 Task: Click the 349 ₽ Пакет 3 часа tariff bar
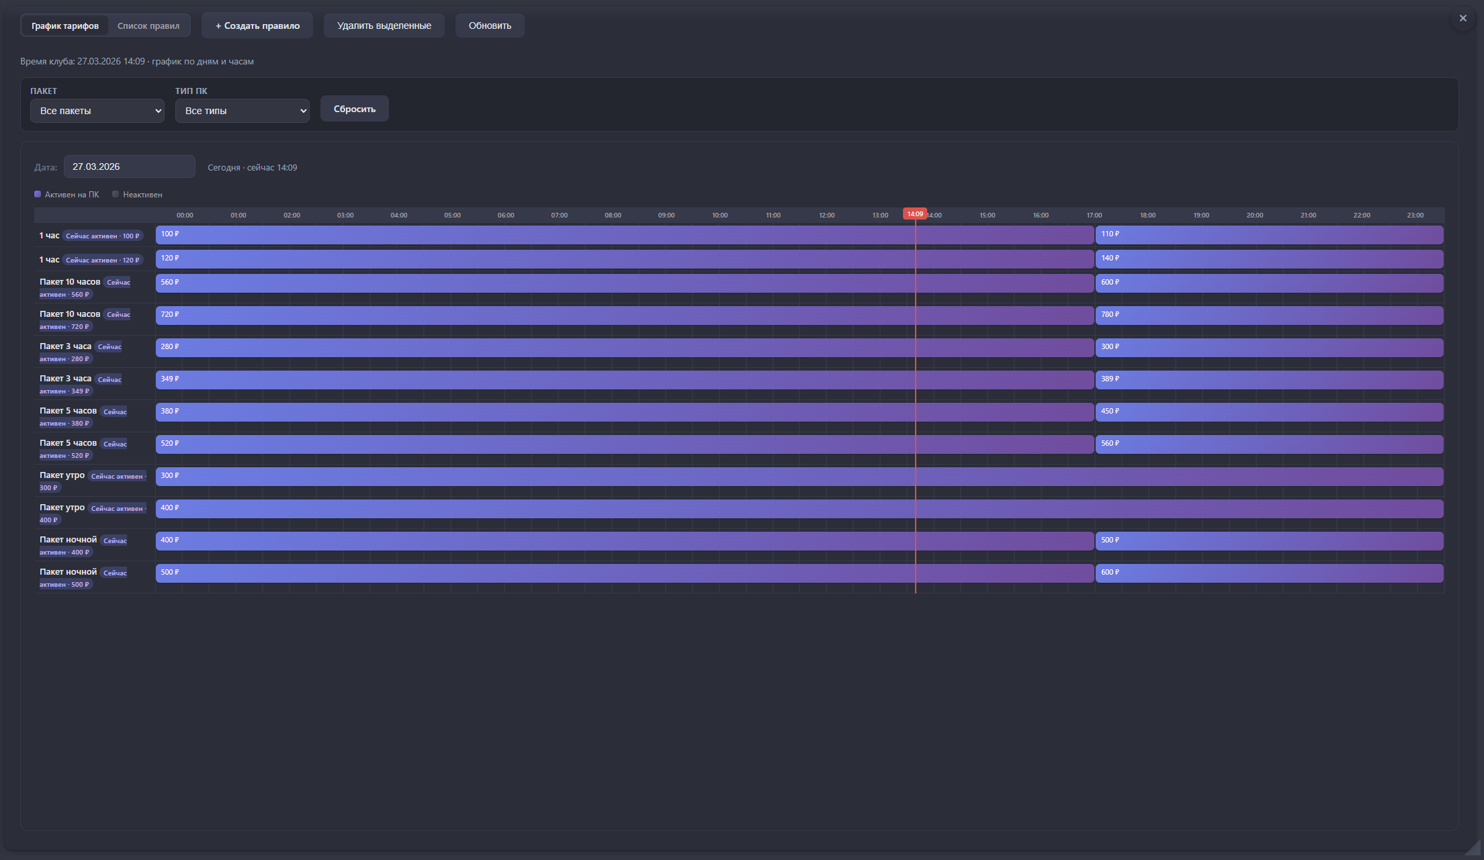625,379
